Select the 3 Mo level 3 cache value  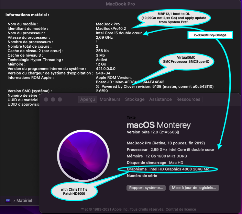tap(100, 56)
